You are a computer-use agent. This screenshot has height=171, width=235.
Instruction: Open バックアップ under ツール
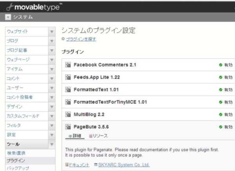pyautogui.click(x=30, y=168)
